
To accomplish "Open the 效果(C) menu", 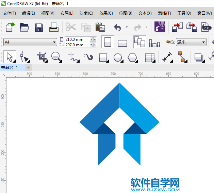I will pyautogui.click(x=106, y=13).
